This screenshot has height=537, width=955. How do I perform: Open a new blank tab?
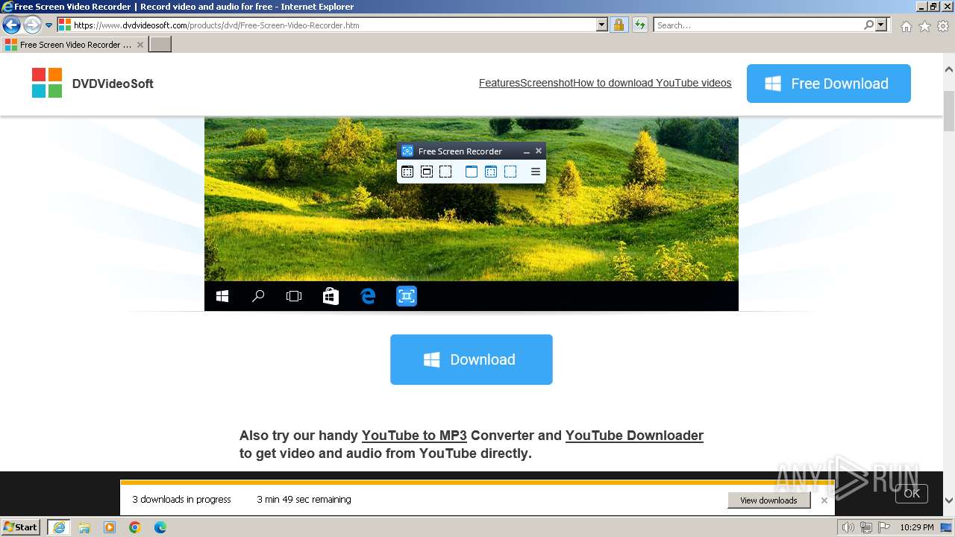[x=160, y=45]
